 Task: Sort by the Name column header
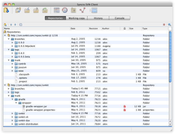[37, 28]
